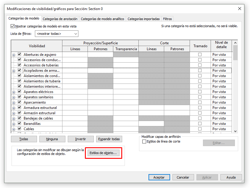Enable Tramado checkbox for Aparatos sanitarios
250x188 pixels.
point(200,97)
